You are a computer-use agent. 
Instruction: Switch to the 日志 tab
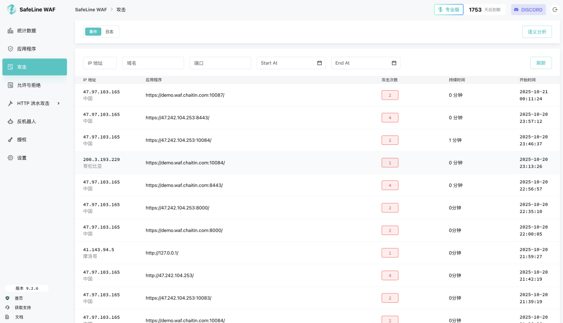point(109,32)
